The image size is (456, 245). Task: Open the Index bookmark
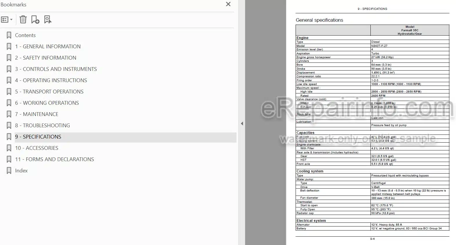[21, 171]
